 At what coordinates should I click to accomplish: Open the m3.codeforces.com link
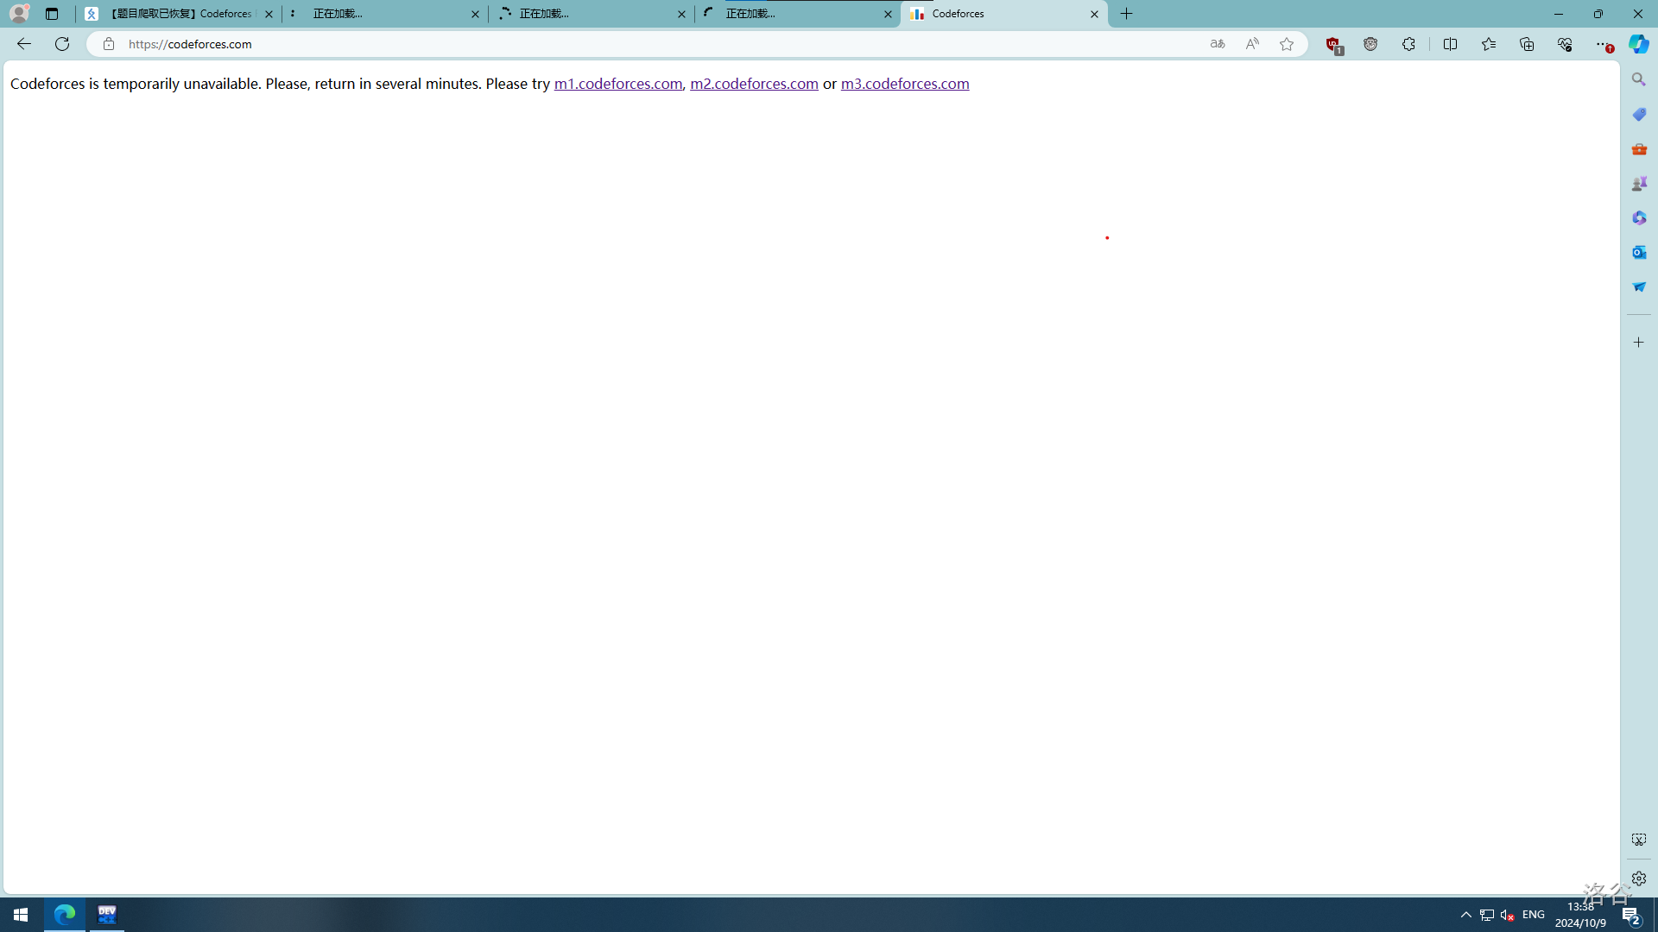[x=905, y=84]
